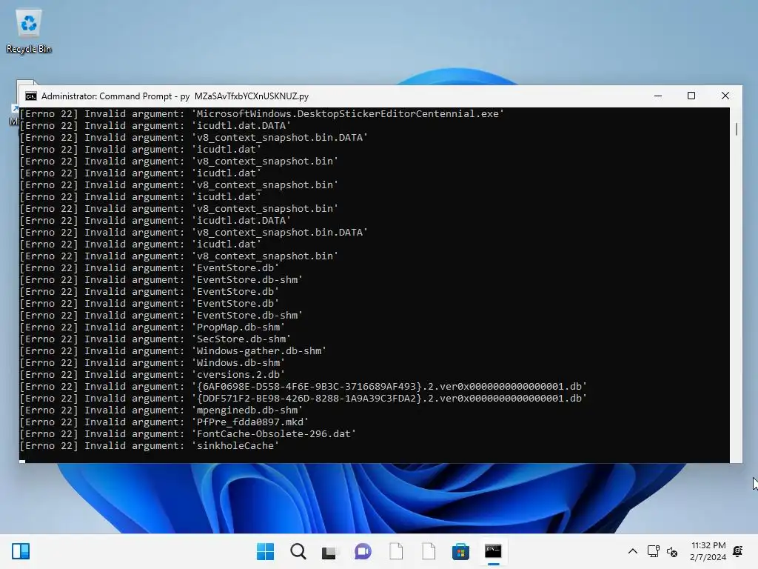Click the 'mpenginedb.db-shm' line
This screenshot has width=758, height=569.
click(161, 410)
